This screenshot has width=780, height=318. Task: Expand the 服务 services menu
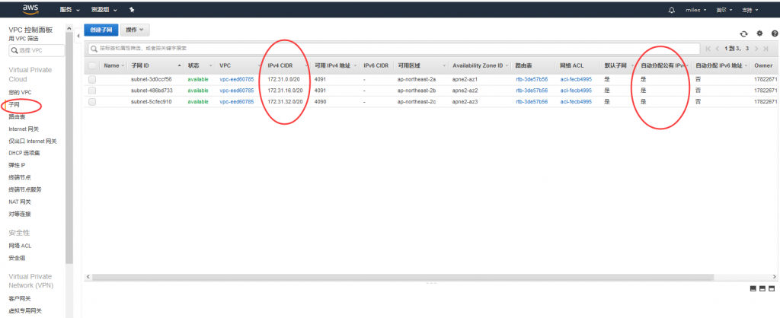(69, 11)
